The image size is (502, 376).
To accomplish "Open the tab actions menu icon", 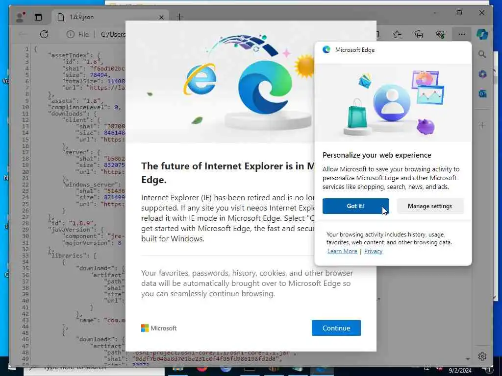I will (38, 17).
